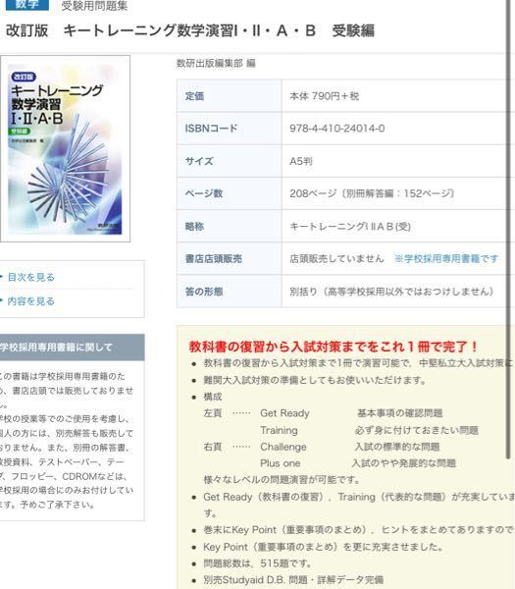The image size is (515, 589).
Task: Click the 別売Studyaid D.B. bullet
Action: (x=293, y=580)
